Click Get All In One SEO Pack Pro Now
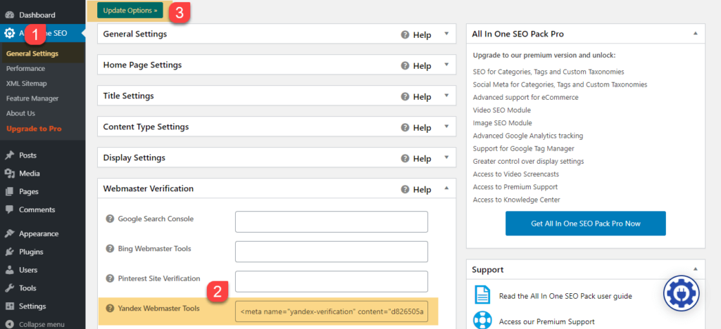 click(585, 224)
